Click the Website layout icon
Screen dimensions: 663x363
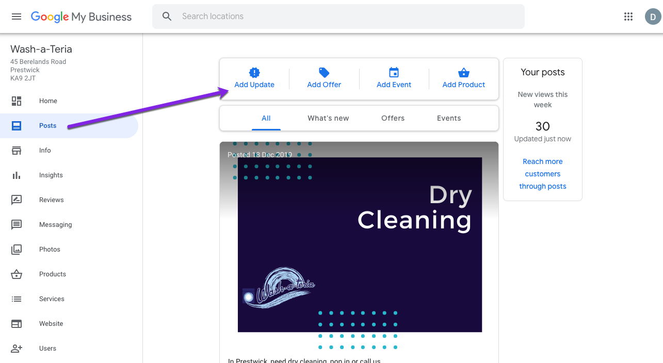(17, 324)
